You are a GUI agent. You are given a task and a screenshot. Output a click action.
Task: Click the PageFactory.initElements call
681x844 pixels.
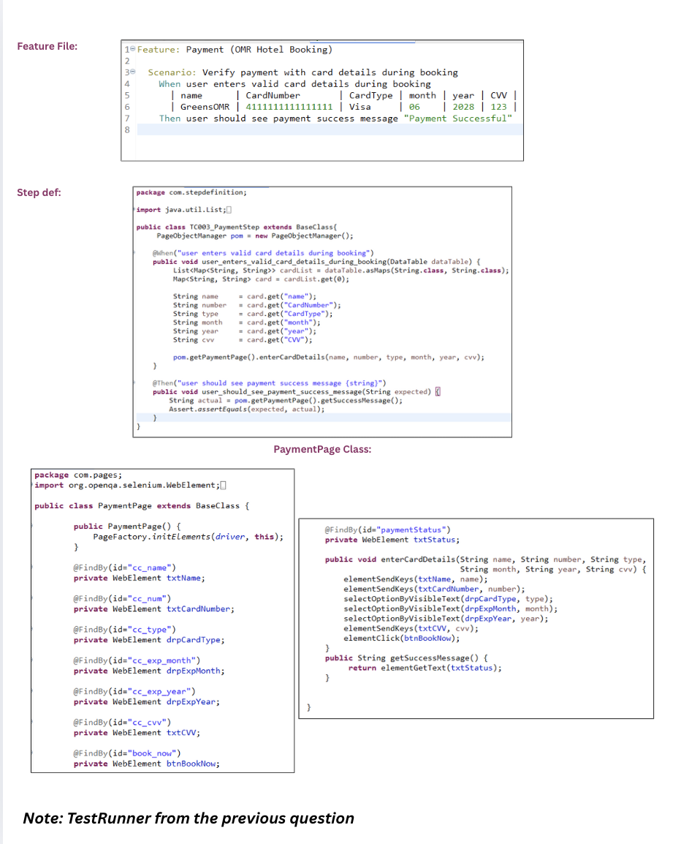pos(187,537)
